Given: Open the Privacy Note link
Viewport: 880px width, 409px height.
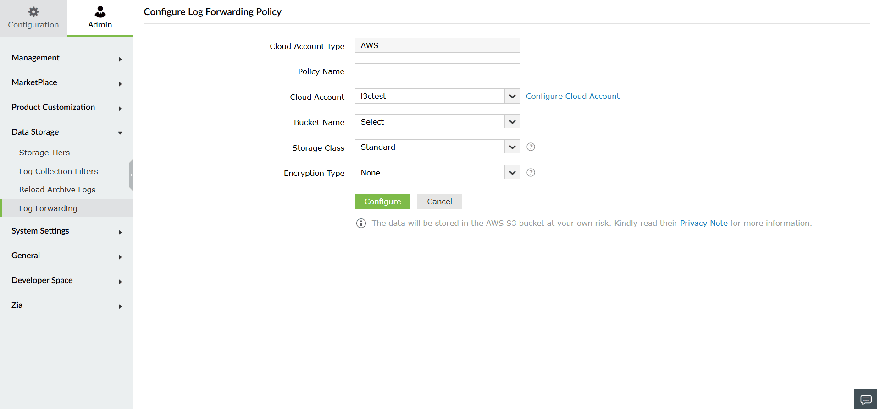Looking at the screenshot, I should [703, 223].
